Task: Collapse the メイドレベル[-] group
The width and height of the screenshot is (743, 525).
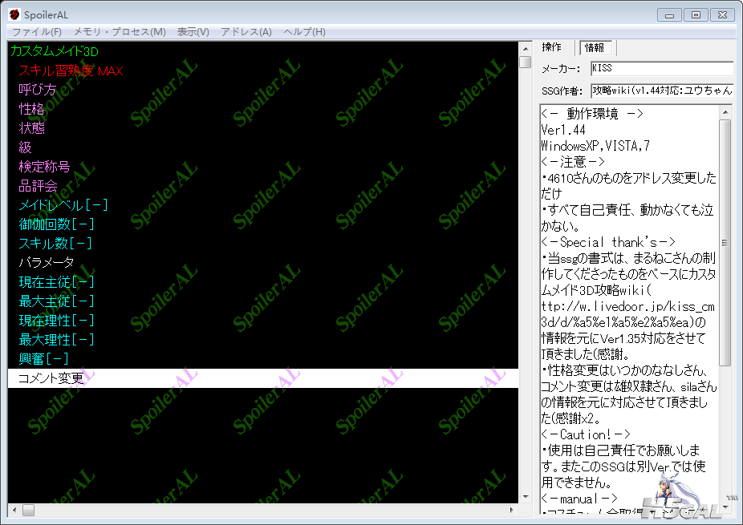Action: pos(63,205)
